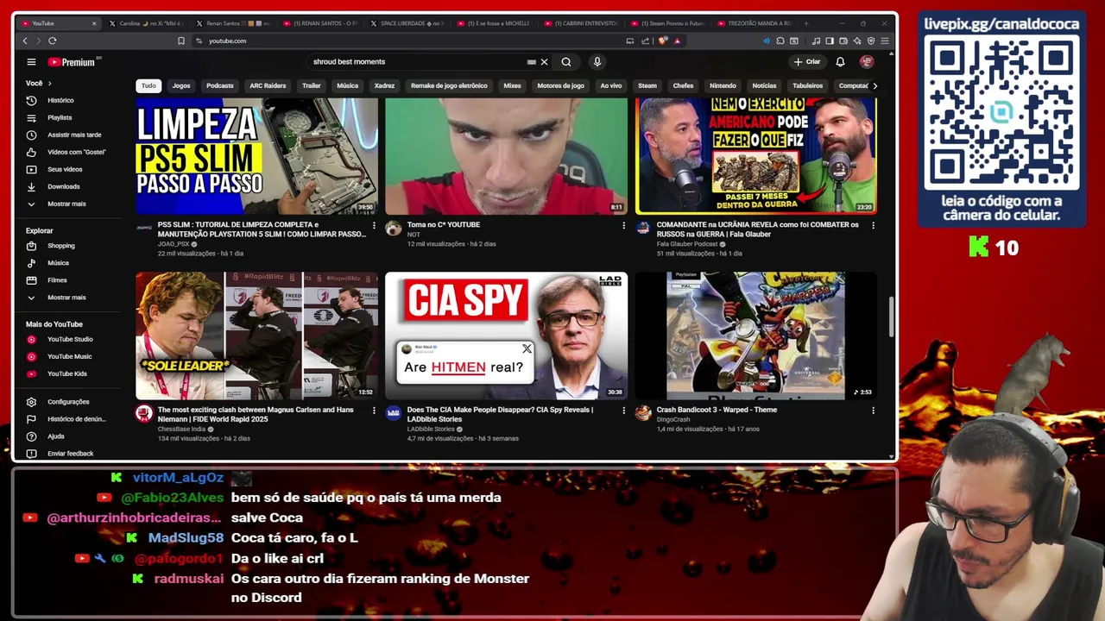Viewport: 1105px width, 621px height.
Task: Click the bookmark icon by the address bar
Action: (x=180, y=41)
